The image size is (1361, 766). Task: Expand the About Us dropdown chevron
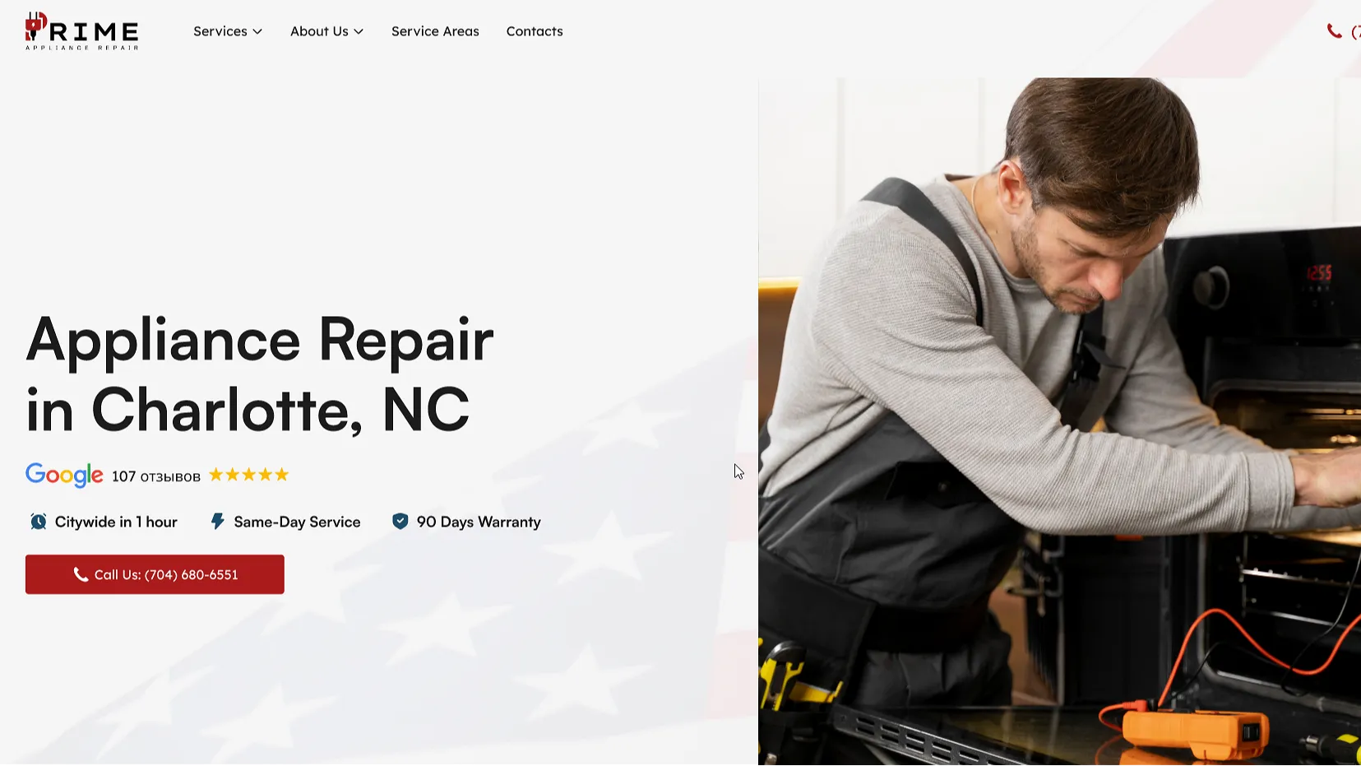click(359, 31)
